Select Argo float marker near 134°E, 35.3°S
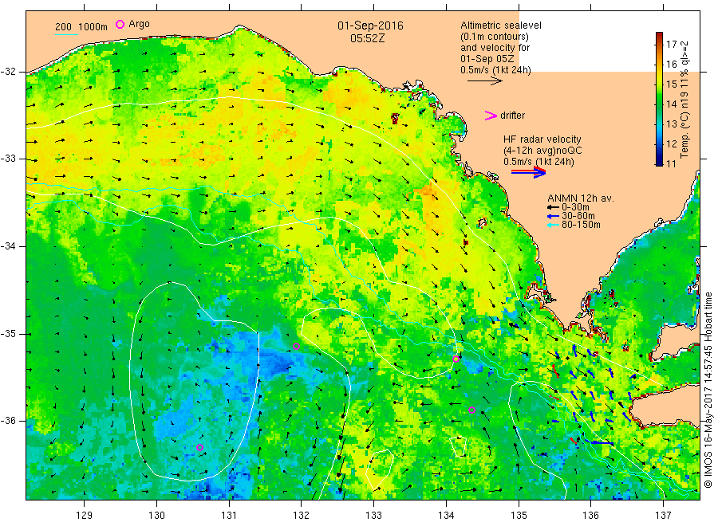The width and height of the screenshot is (718, 526). 456,359
